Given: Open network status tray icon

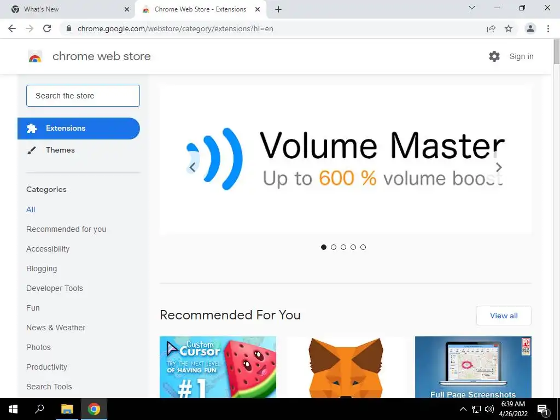Looking at the screenshot, I should click(476, 409).
